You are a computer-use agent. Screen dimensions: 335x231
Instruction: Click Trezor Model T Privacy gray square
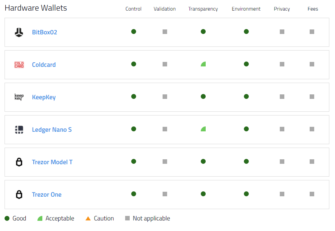282,162
